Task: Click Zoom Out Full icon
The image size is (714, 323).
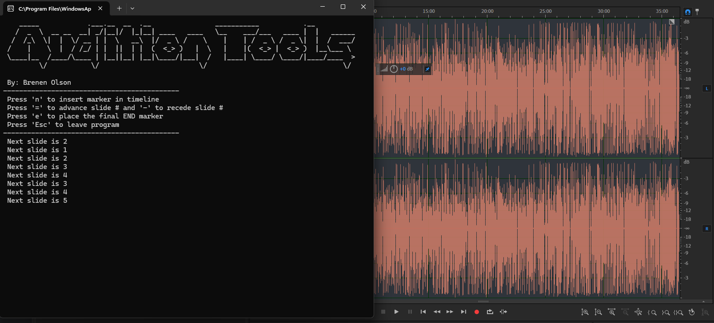Action: click(x=638, y=312)
